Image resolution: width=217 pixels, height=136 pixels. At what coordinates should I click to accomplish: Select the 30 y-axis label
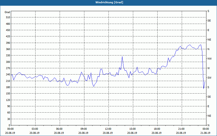point(9,119)
